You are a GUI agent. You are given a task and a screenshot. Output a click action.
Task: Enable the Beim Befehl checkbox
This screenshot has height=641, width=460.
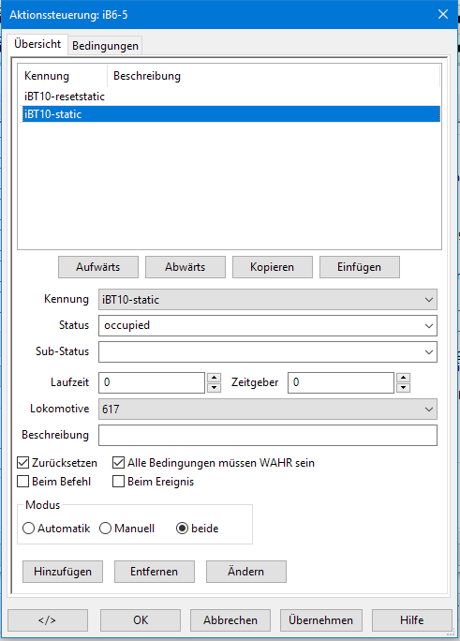(x=22, y=482)
